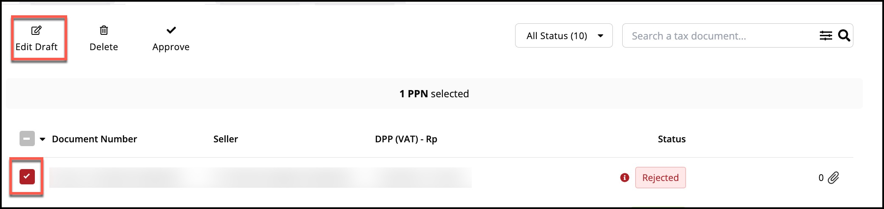Click the Seller column header

[225, 139]
